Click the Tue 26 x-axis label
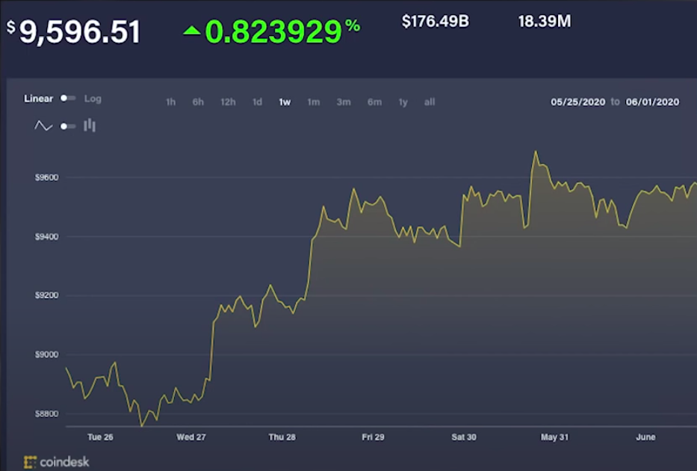This screenshot has width=697, height=471. tap(100, 437)
